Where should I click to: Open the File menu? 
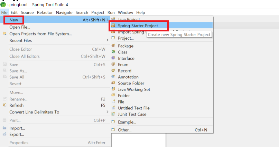[4, 12]
